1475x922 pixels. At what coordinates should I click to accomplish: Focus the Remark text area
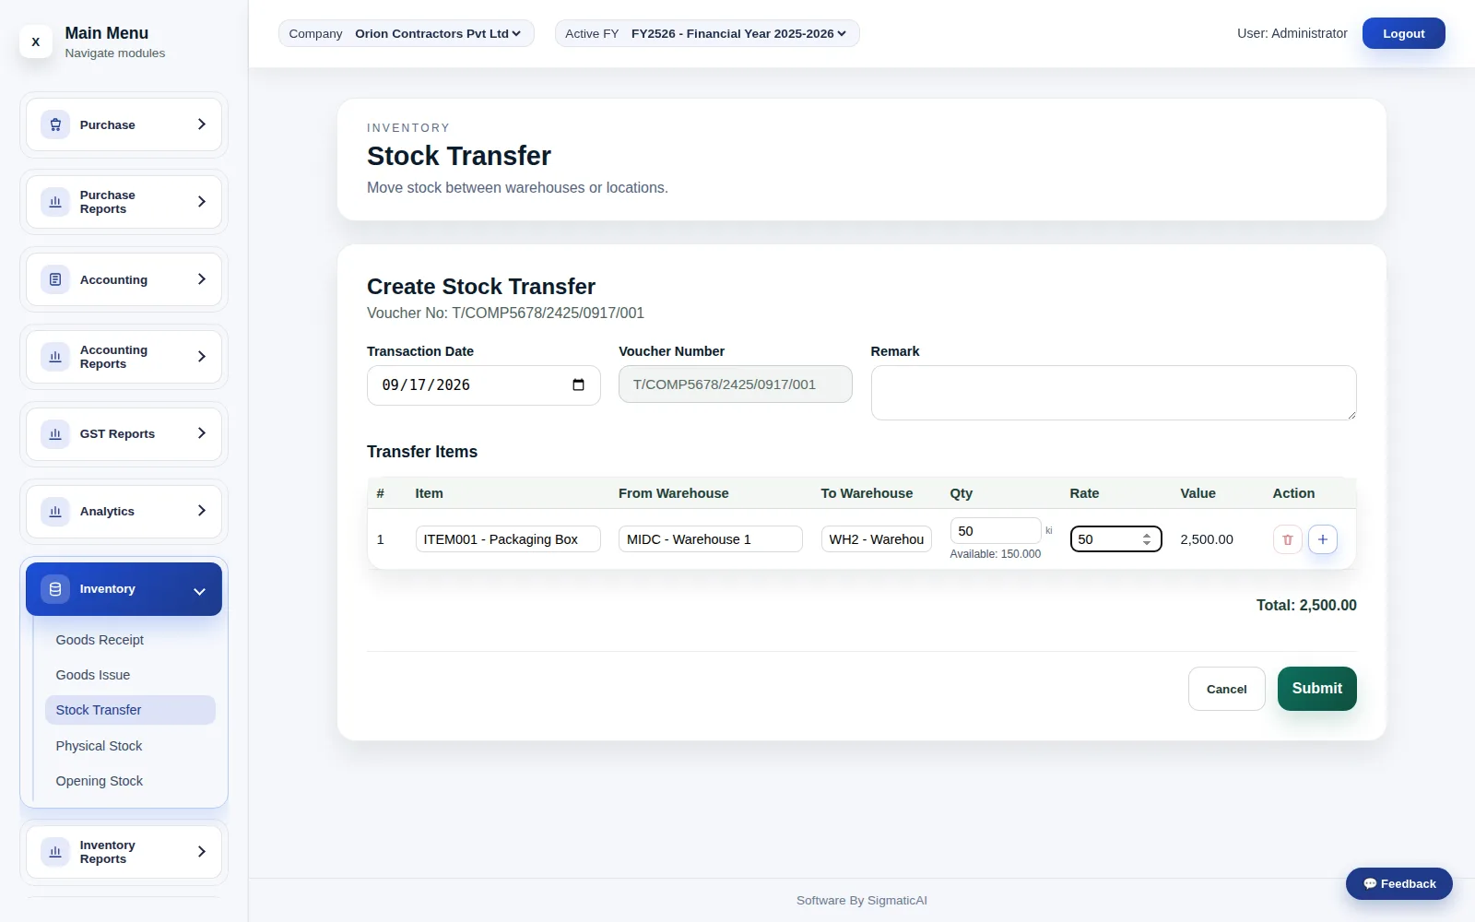tap(1114, 393)
